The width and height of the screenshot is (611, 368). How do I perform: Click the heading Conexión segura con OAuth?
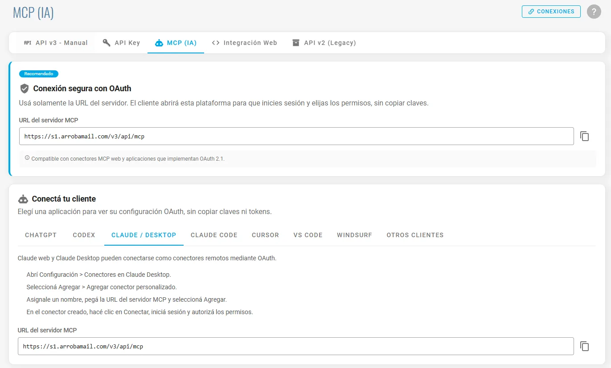pos(82,89)
